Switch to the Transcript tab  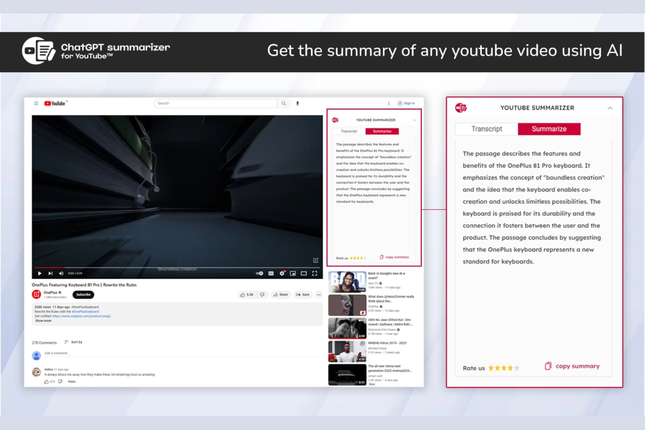point(486,129)
